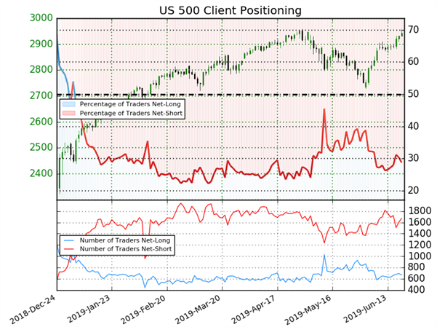Click the 2019-Jan-23 date label

[89, 309]
